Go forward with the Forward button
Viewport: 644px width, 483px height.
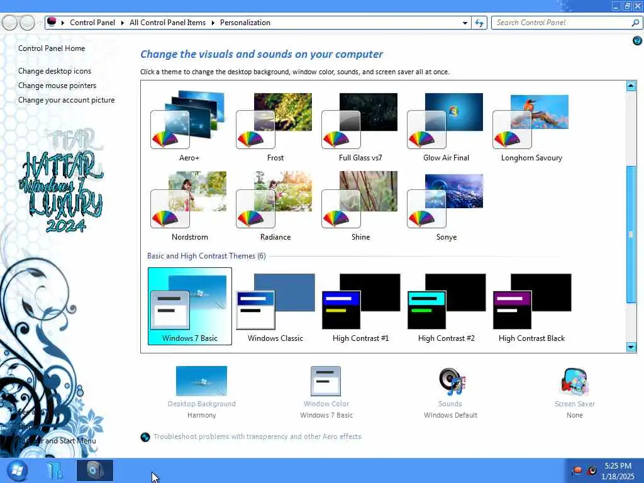(27, 23)
